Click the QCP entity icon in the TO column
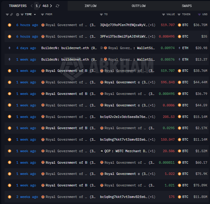This screenshot has width=210, height=204. 102,151
